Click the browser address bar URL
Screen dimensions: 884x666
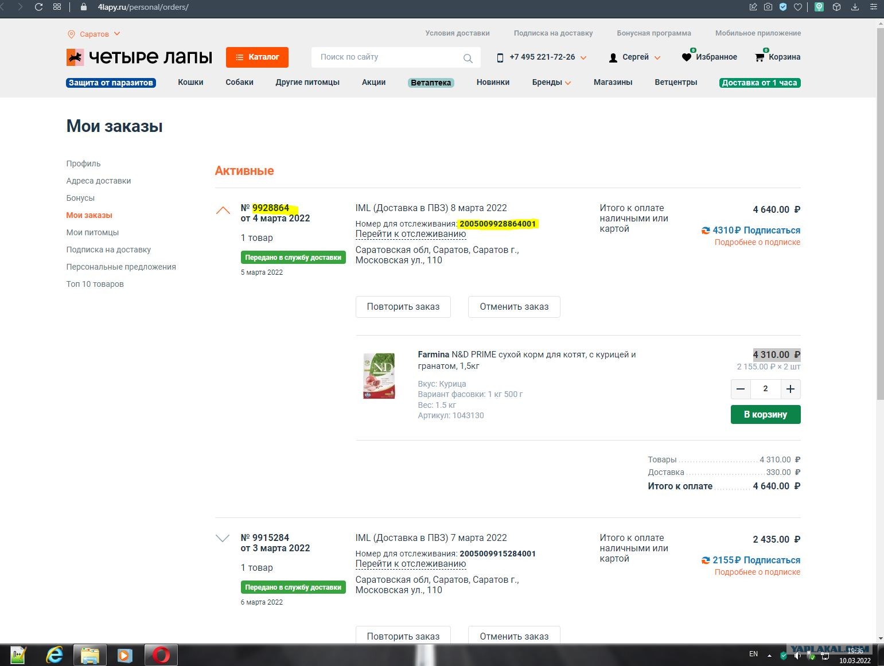pos(143,7)
